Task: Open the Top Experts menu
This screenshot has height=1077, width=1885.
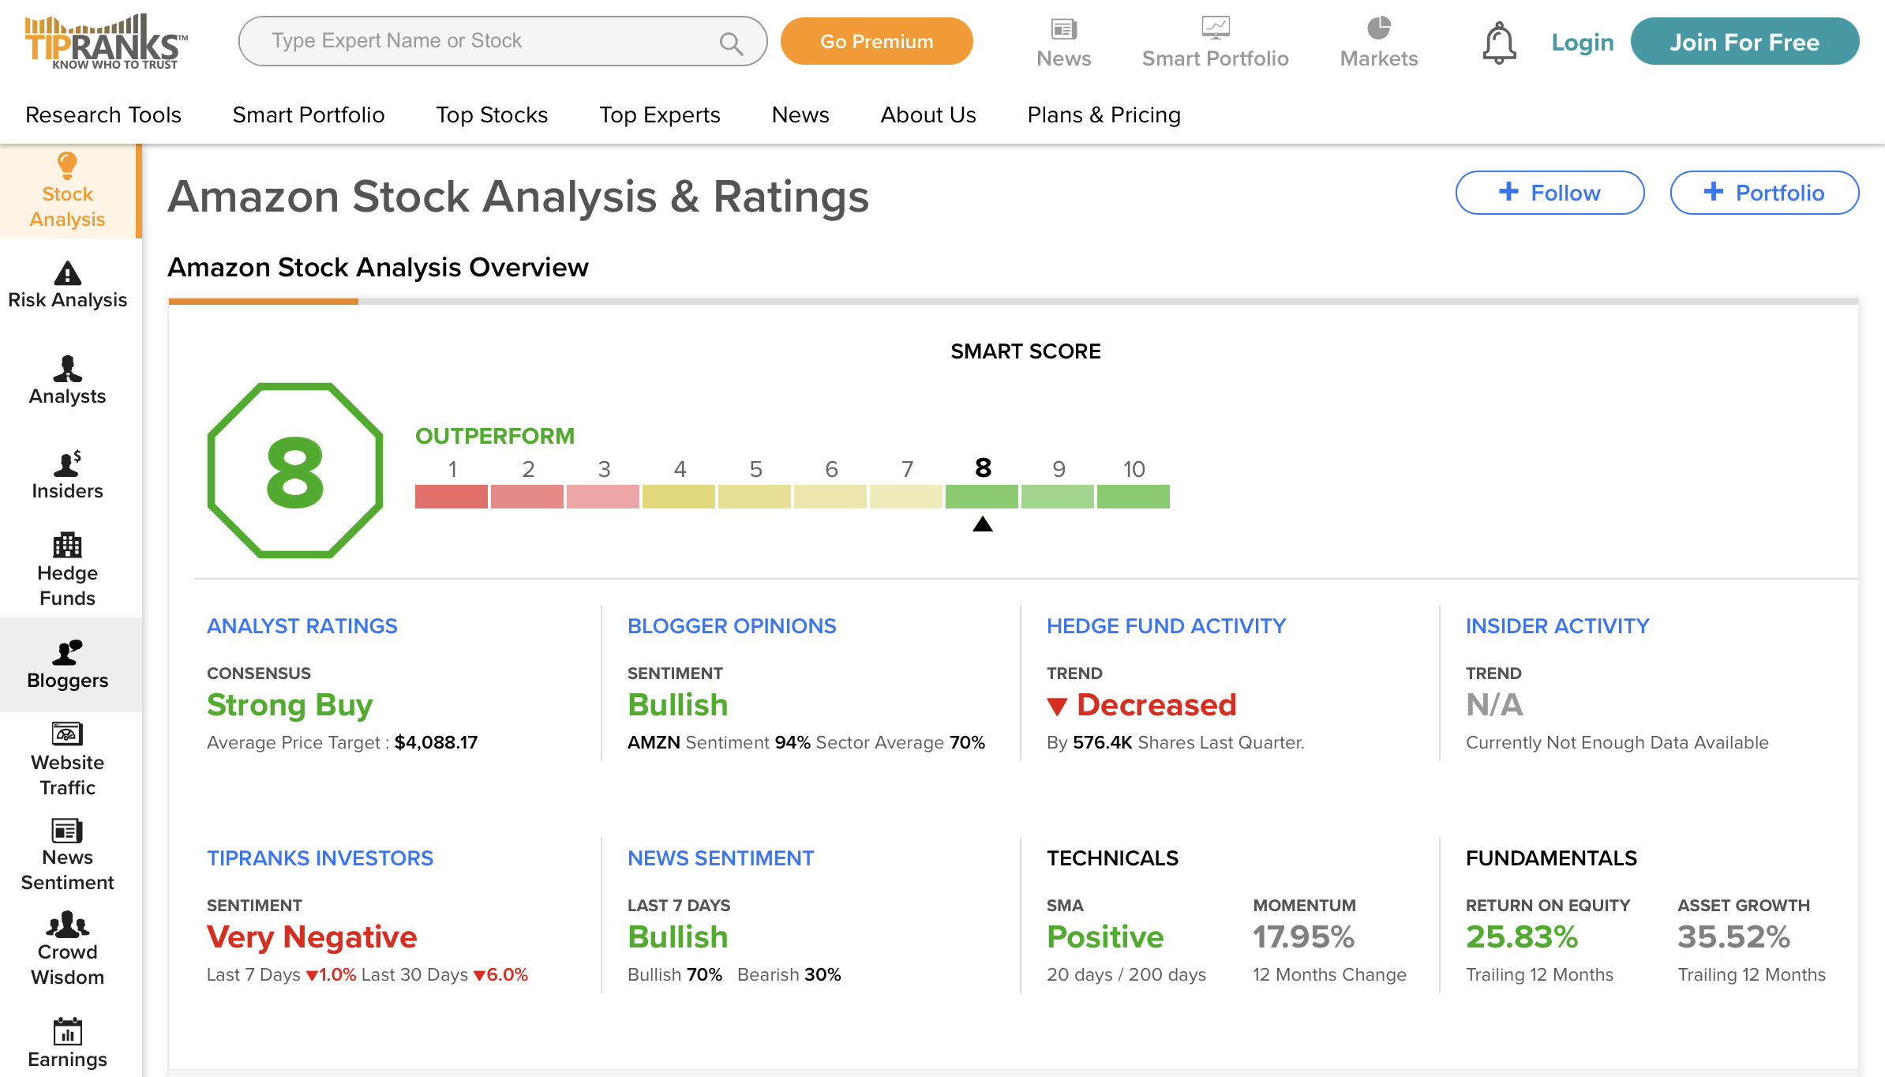Action: [659, 115]
